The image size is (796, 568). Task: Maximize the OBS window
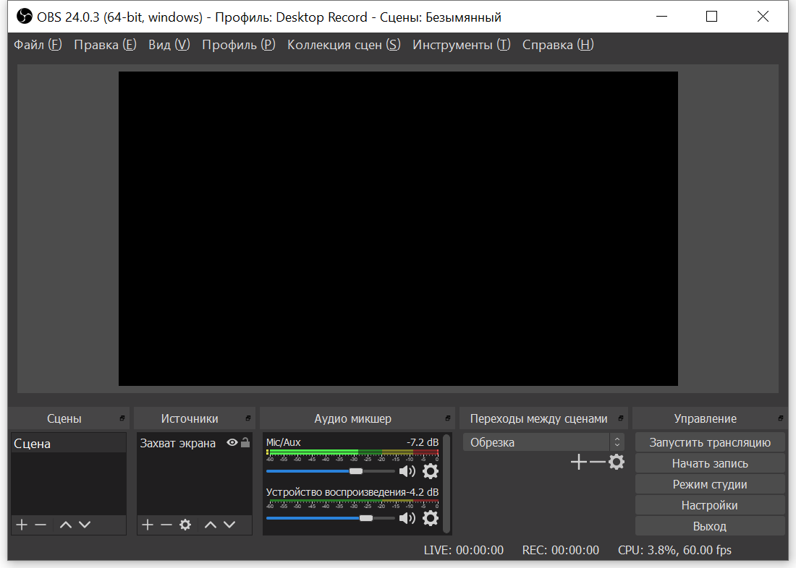coord(712,17)
